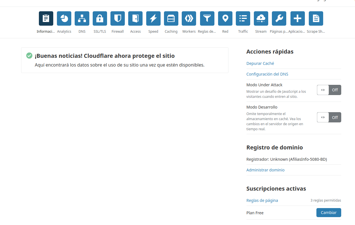355x225 pixels.
Task: Click the Depurar Caché link
Action: click(260, 63)
